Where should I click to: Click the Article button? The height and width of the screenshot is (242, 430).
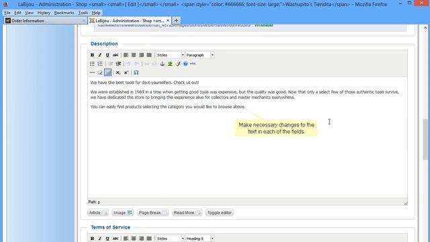coord(98,212)
